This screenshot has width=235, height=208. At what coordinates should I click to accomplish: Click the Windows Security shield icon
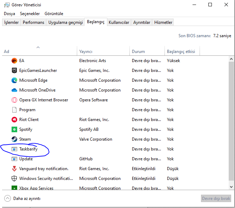(x=14, y=179)
